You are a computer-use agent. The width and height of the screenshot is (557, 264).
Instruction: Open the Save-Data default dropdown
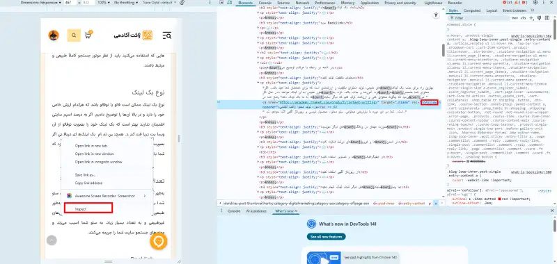click(x=159, y=3)
